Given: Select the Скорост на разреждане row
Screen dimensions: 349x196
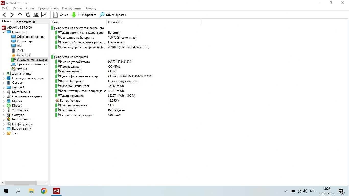Looking at the screenshot, I should [x=88, y=115].
